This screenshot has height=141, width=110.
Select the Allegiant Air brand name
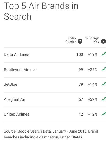15,99
